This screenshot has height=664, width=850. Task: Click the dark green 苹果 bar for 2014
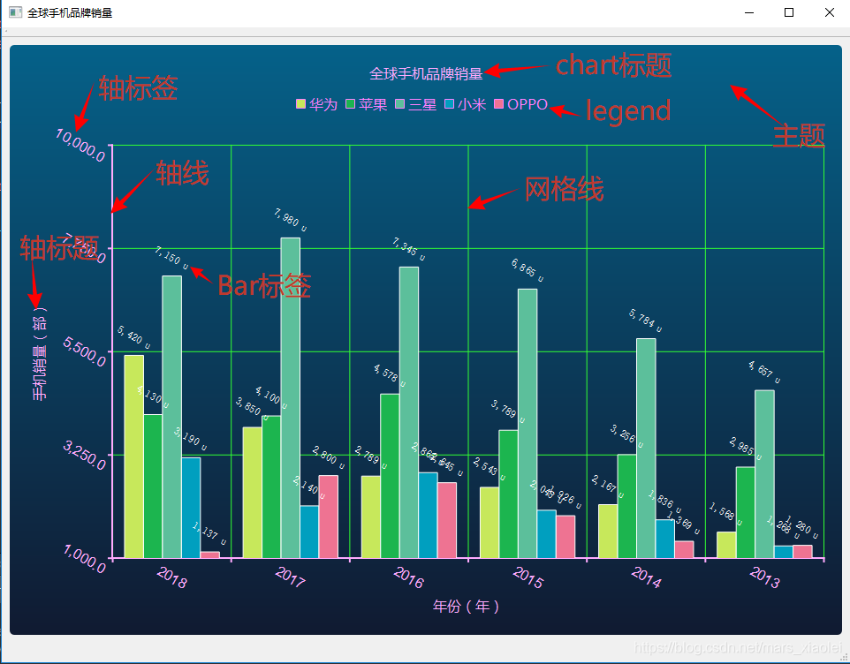[x=627, y=507]
